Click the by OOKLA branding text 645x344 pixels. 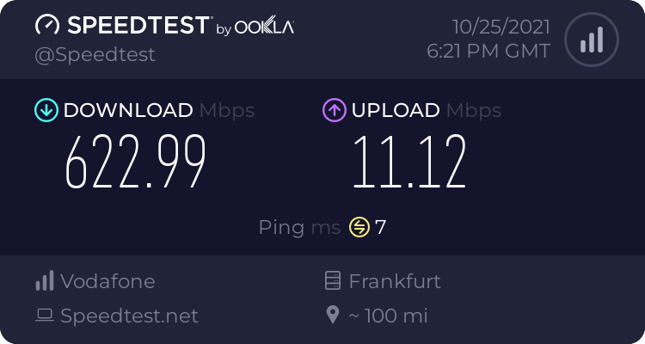click(x=255, y=28)
